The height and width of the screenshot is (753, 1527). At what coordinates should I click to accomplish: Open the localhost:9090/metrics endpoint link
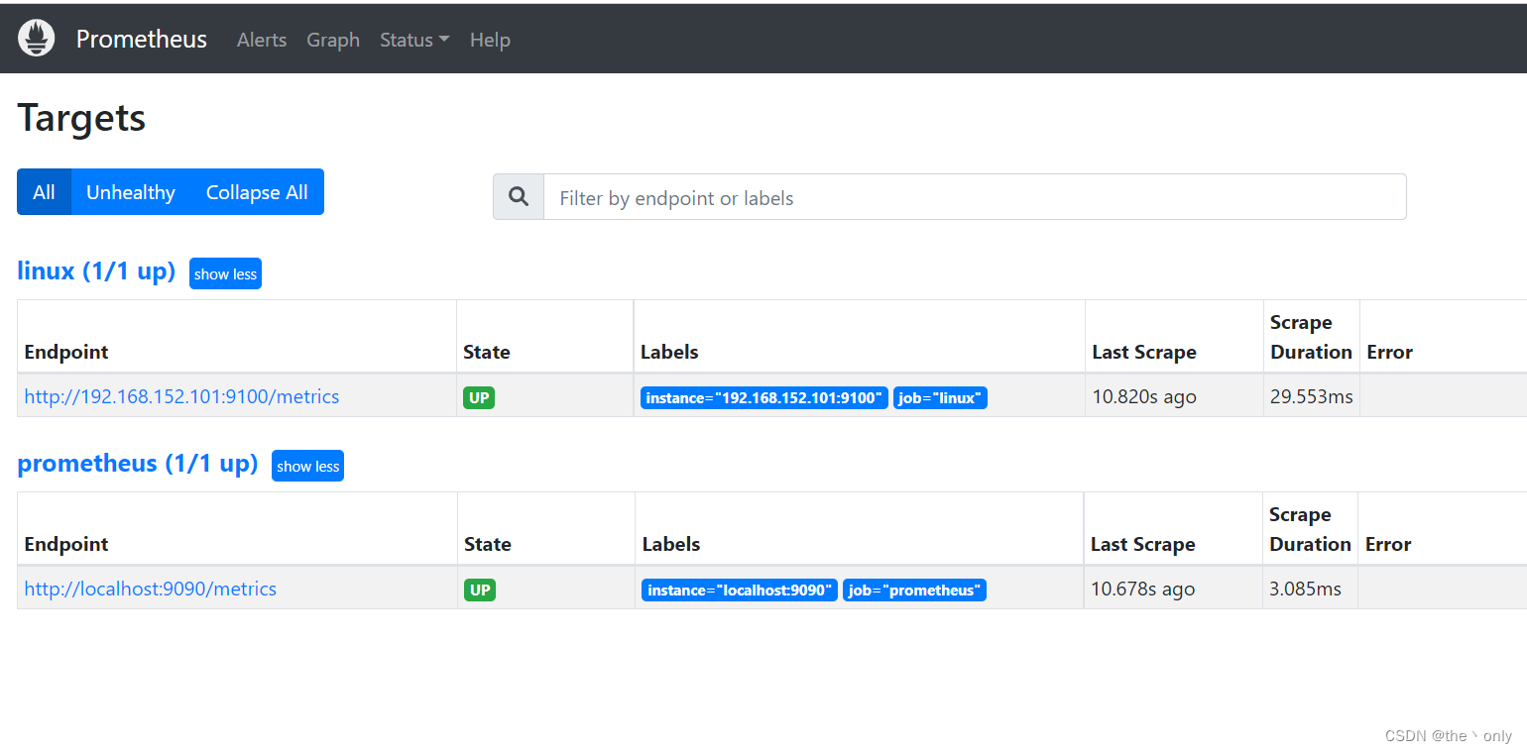tap(151, 589)
